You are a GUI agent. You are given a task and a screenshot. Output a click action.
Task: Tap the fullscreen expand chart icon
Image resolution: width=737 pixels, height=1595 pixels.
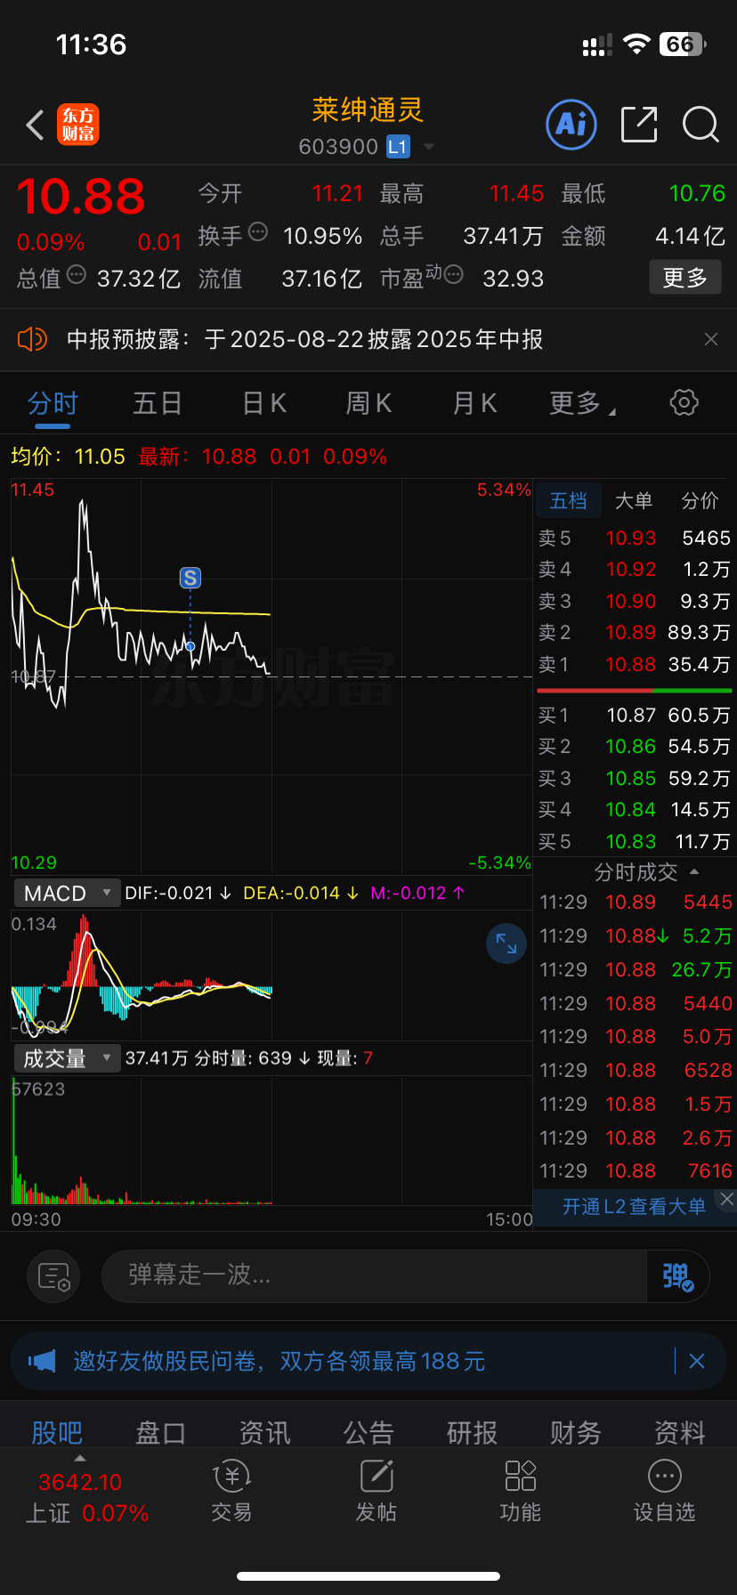[x=506, y=943]
